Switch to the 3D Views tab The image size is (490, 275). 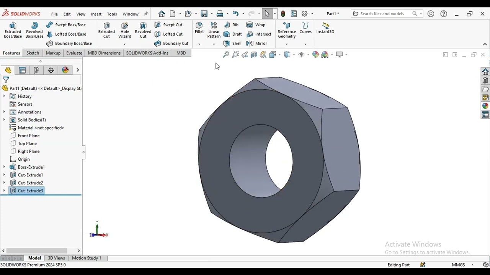coord(56,258)
